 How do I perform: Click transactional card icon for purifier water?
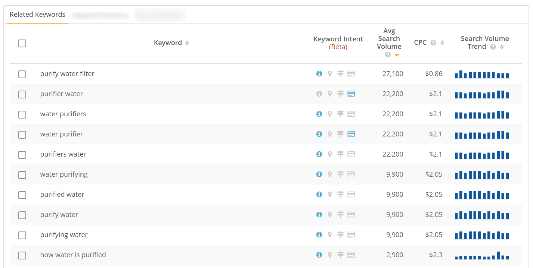[351, 94]
